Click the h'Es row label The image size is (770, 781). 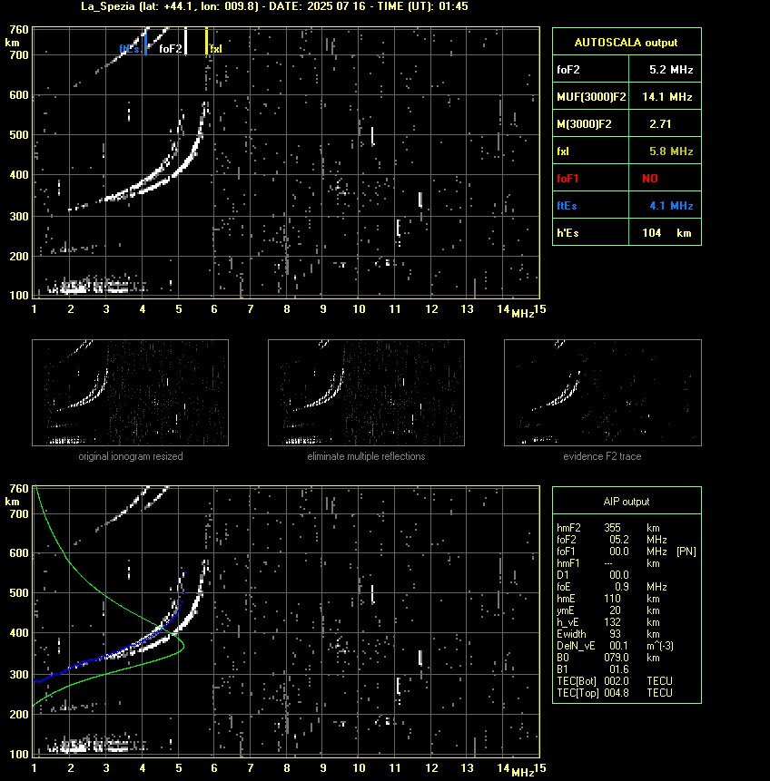[x=568, y=232]
